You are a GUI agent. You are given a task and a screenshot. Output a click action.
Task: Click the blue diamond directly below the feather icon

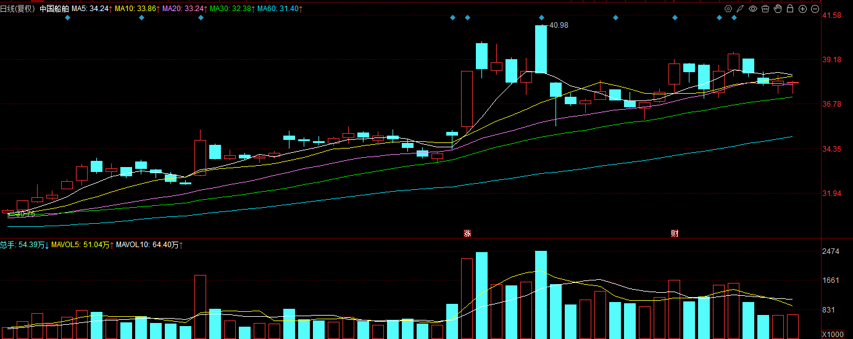point(734,18)
